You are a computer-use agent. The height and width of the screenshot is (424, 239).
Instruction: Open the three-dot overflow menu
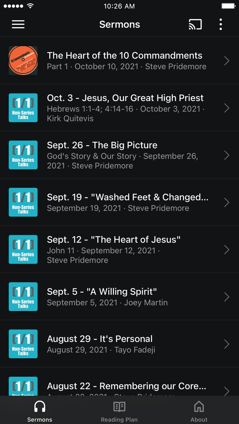coord(221,24)
